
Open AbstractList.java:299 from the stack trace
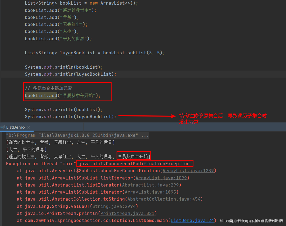(x=151, y=185)
